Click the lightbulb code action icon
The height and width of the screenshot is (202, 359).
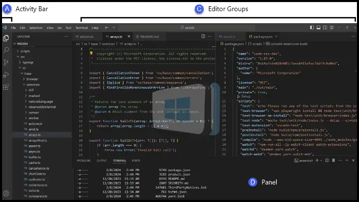click(x=91, y=54)
